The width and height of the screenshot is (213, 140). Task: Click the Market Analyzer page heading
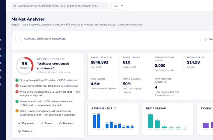28,19
